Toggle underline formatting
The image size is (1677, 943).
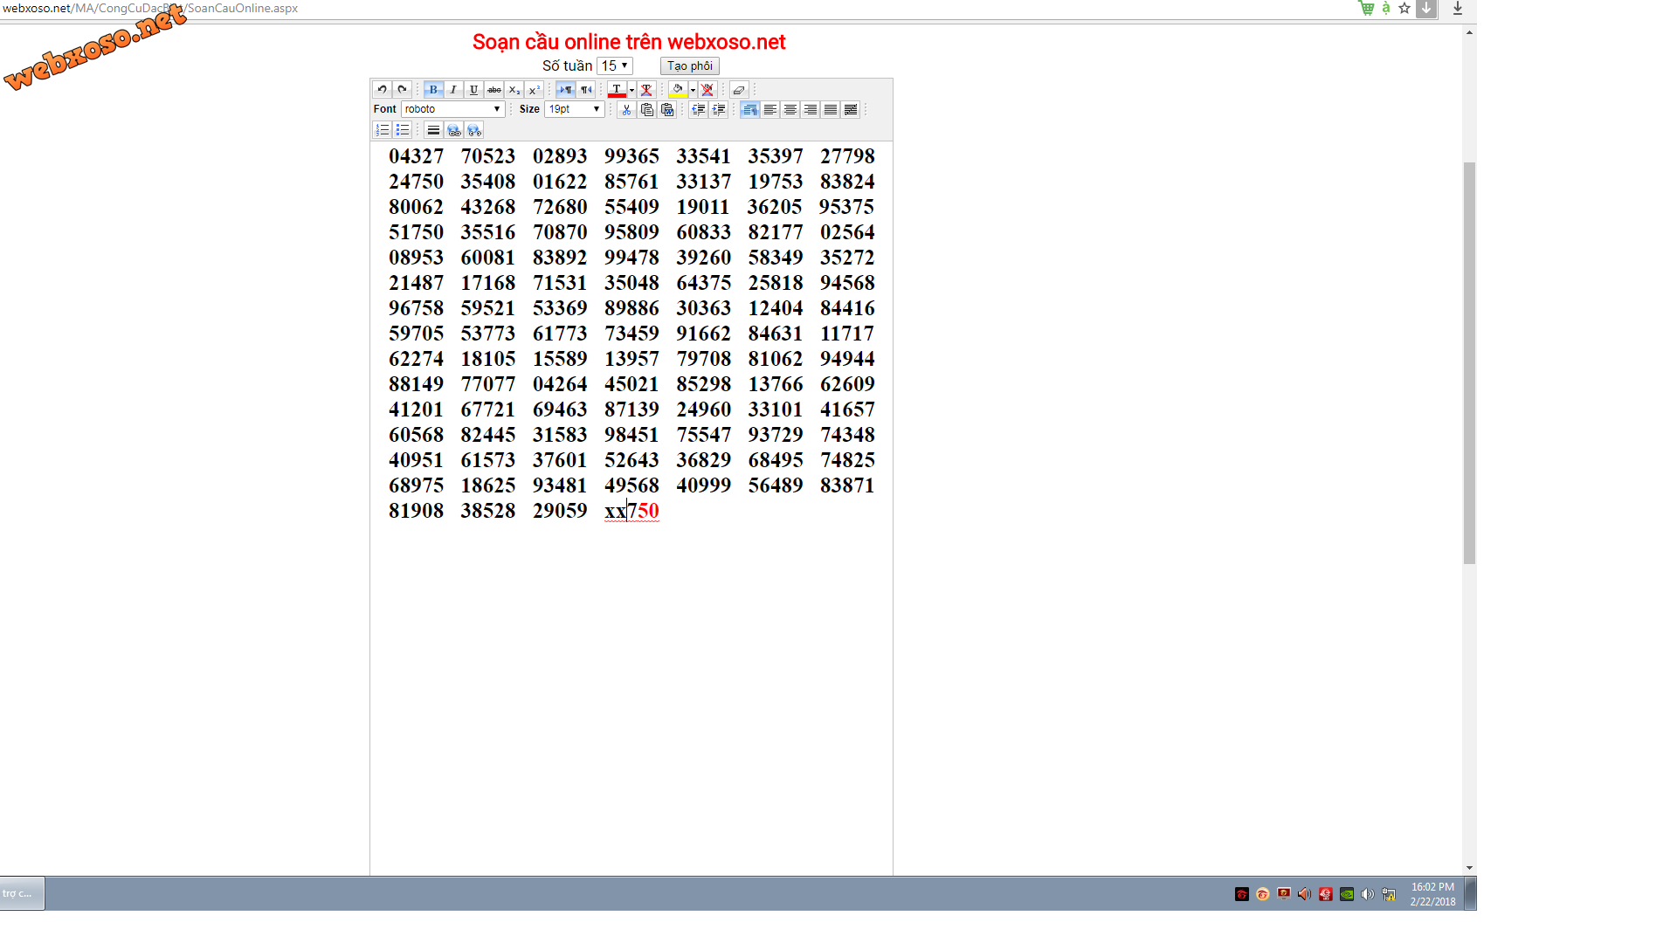473,90
